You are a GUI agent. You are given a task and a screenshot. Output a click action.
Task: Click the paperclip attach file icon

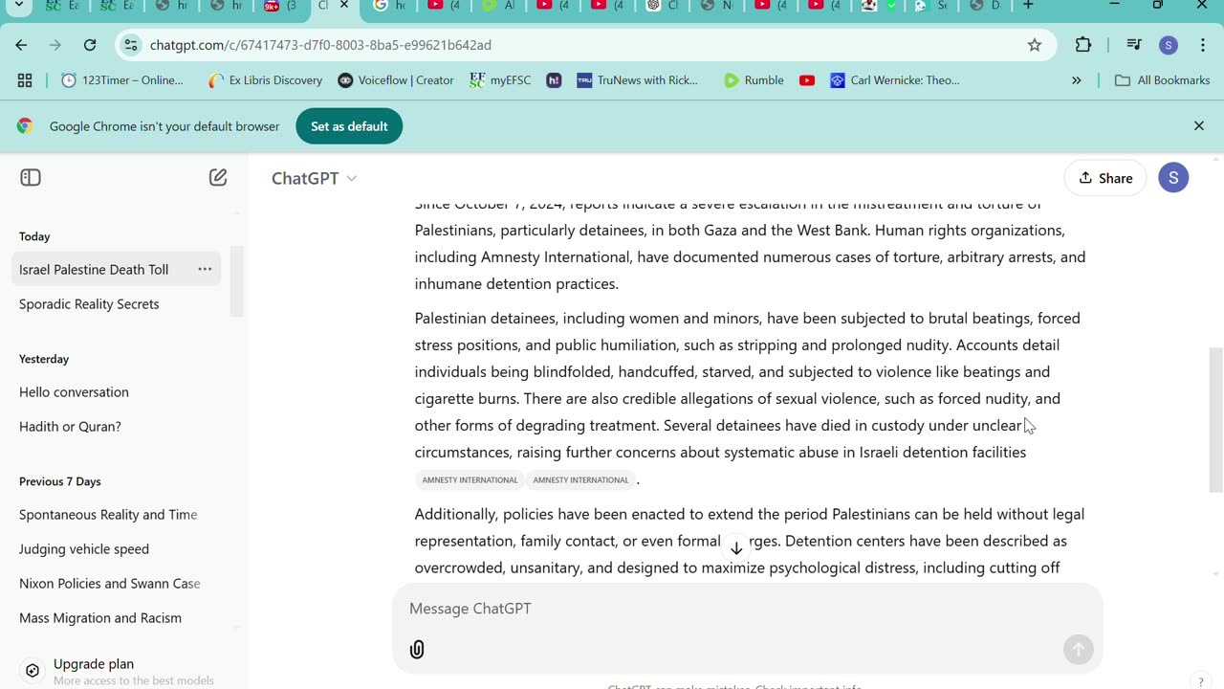click(417, 650)
